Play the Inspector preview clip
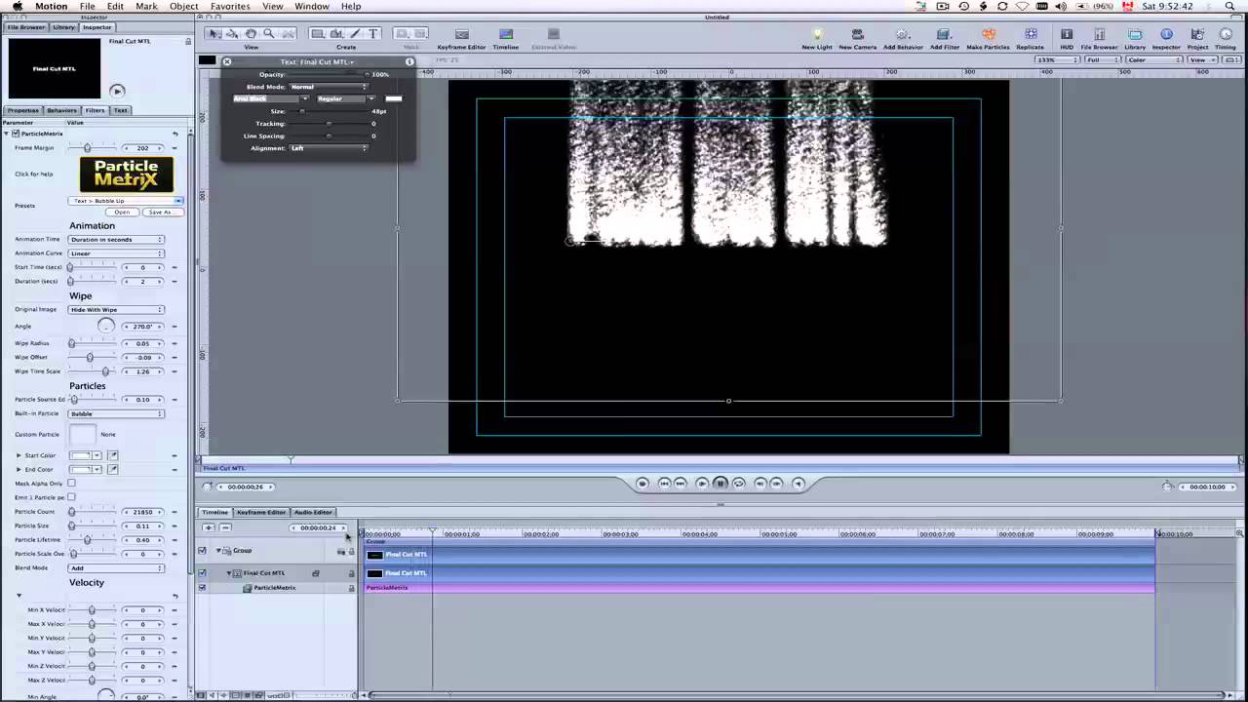 117,92
